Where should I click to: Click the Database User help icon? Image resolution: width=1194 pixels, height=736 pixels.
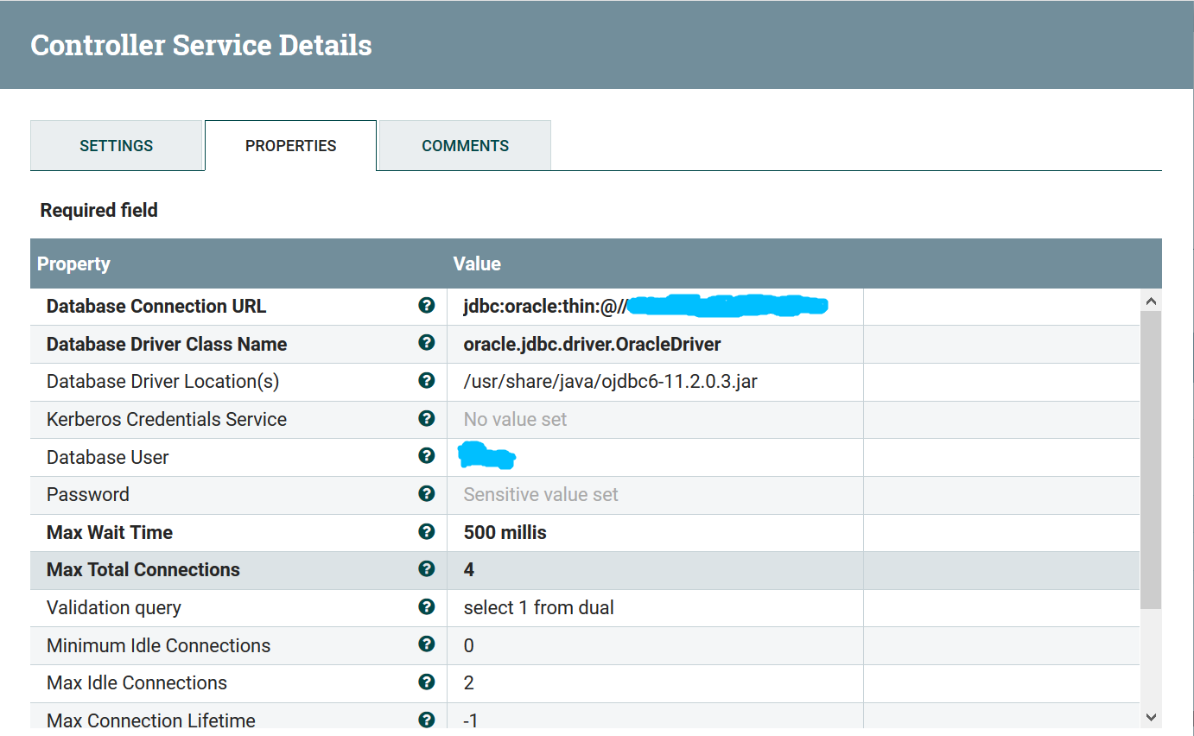tap(426, 456)
